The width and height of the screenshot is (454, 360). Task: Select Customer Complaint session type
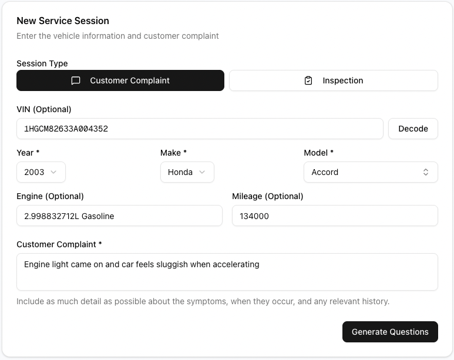[120, 80]
